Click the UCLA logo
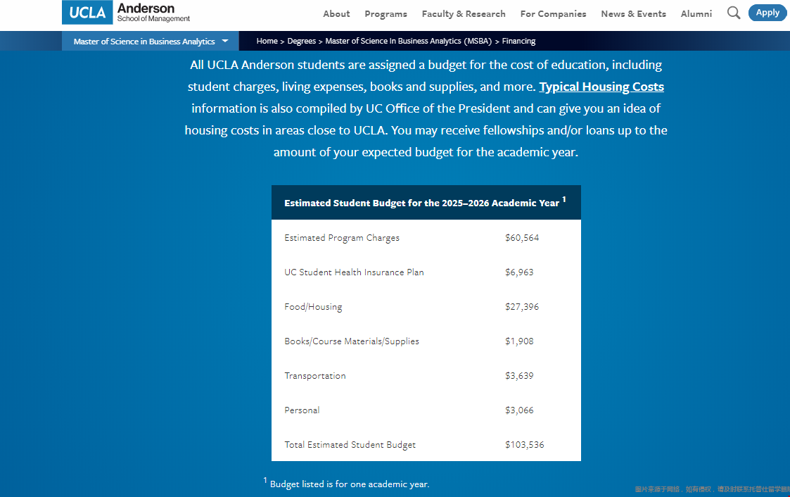This screenshot has width=790, height=497. pos(87,12)
